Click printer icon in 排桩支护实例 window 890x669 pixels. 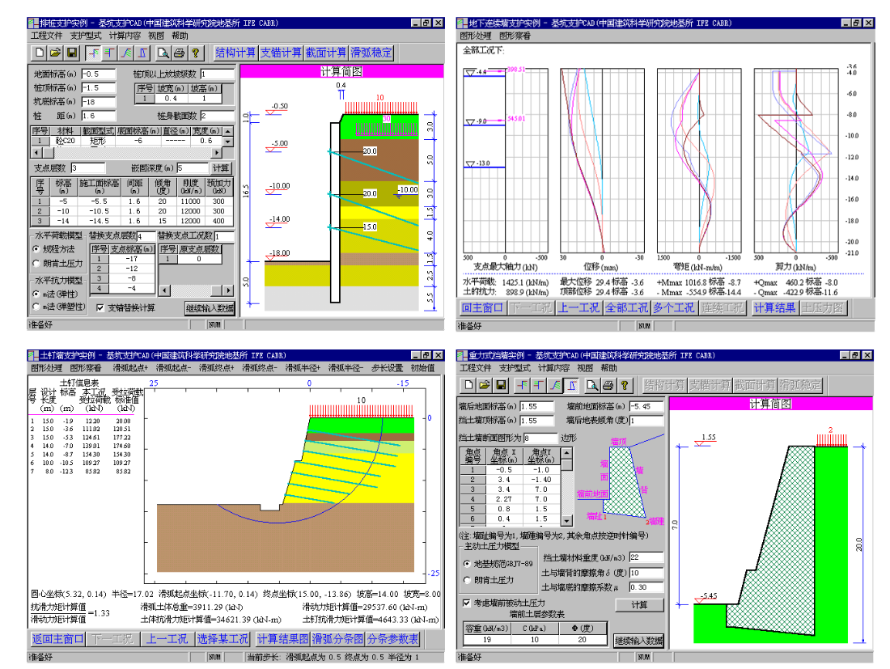pos(180,53)
